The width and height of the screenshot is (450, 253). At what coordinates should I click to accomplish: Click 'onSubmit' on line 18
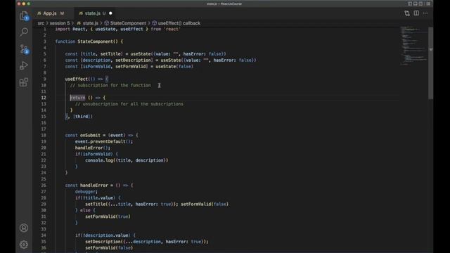[x=90, y=136]
